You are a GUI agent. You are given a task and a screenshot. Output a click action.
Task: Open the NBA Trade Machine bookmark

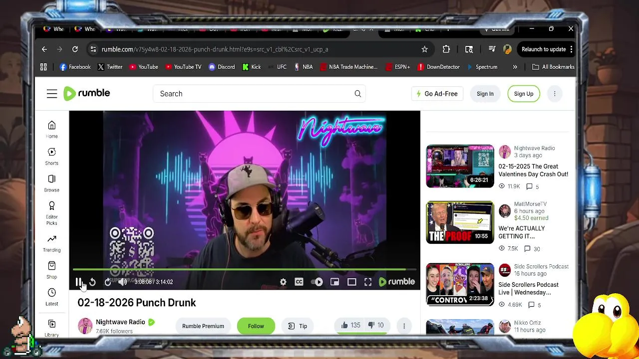click(x=348, y=67)
